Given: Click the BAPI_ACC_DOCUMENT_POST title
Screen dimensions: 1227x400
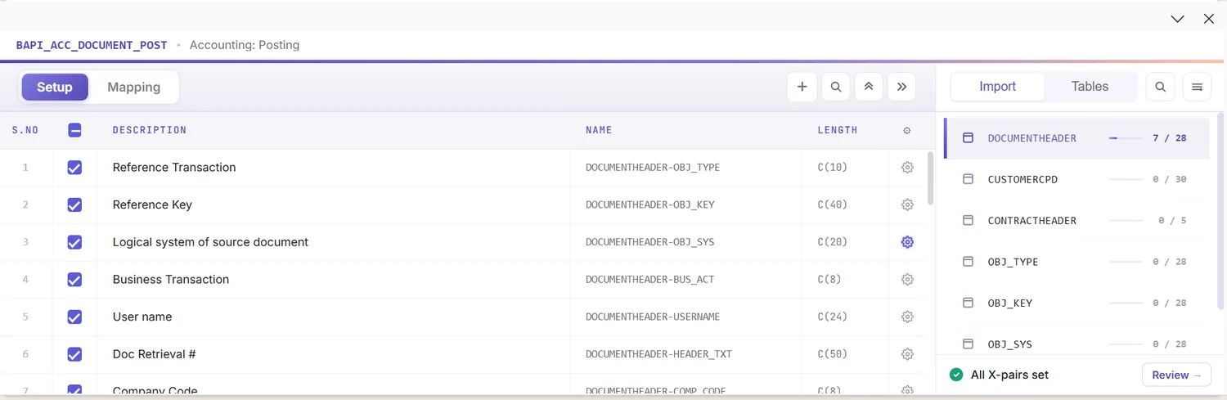Looking at the screenshot, I should 92,45.
